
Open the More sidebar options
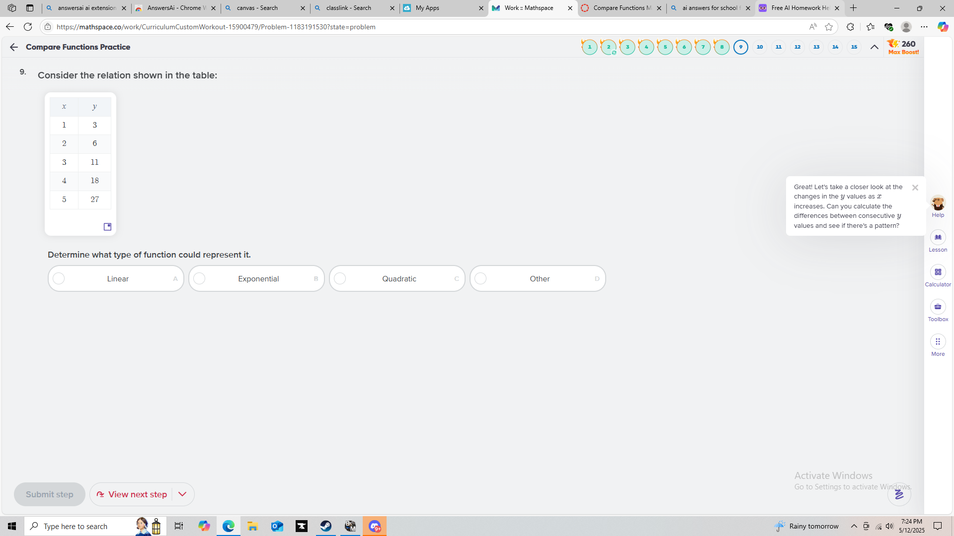pos(938,342)
